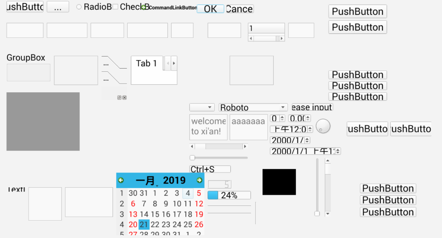
Task: Select date 4 in the calendar's first week
Action: pos(188,193)
